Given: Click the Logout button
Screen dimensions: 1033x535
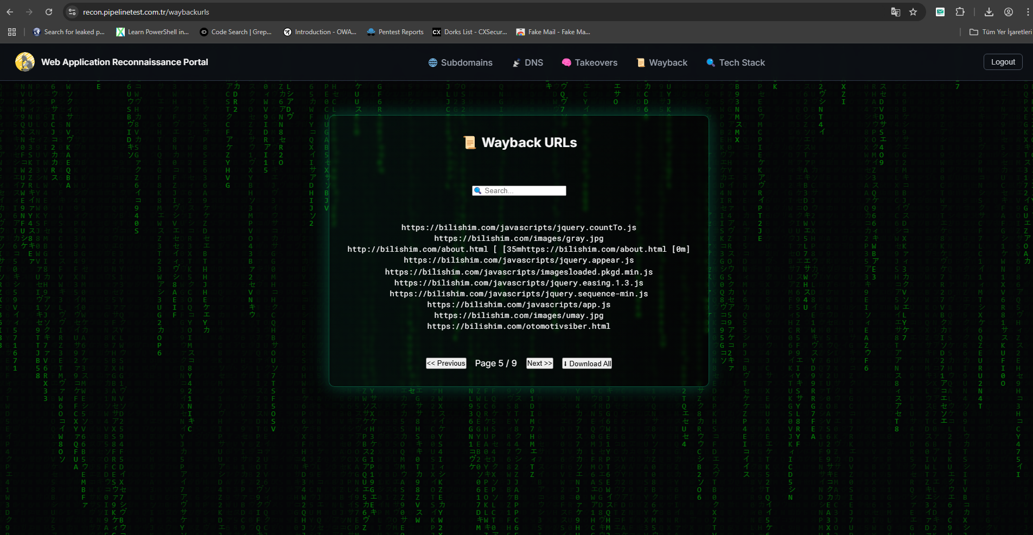Looking at the screenshot, I should (x=1003, y=62).
